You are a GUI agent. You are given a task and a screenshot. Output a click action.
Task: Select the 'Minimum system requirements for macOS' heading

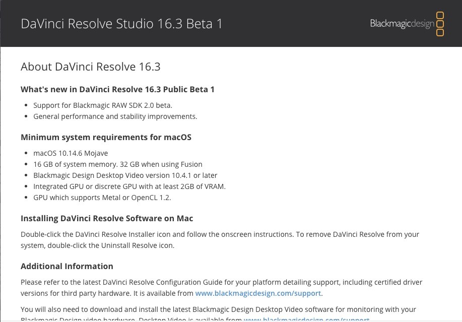(106, 137)
